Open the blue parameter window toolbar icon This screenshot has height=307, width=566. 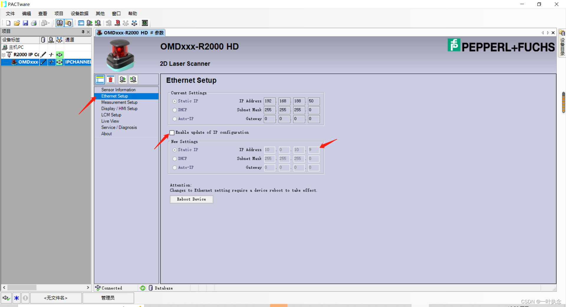(x=81, y=23)
